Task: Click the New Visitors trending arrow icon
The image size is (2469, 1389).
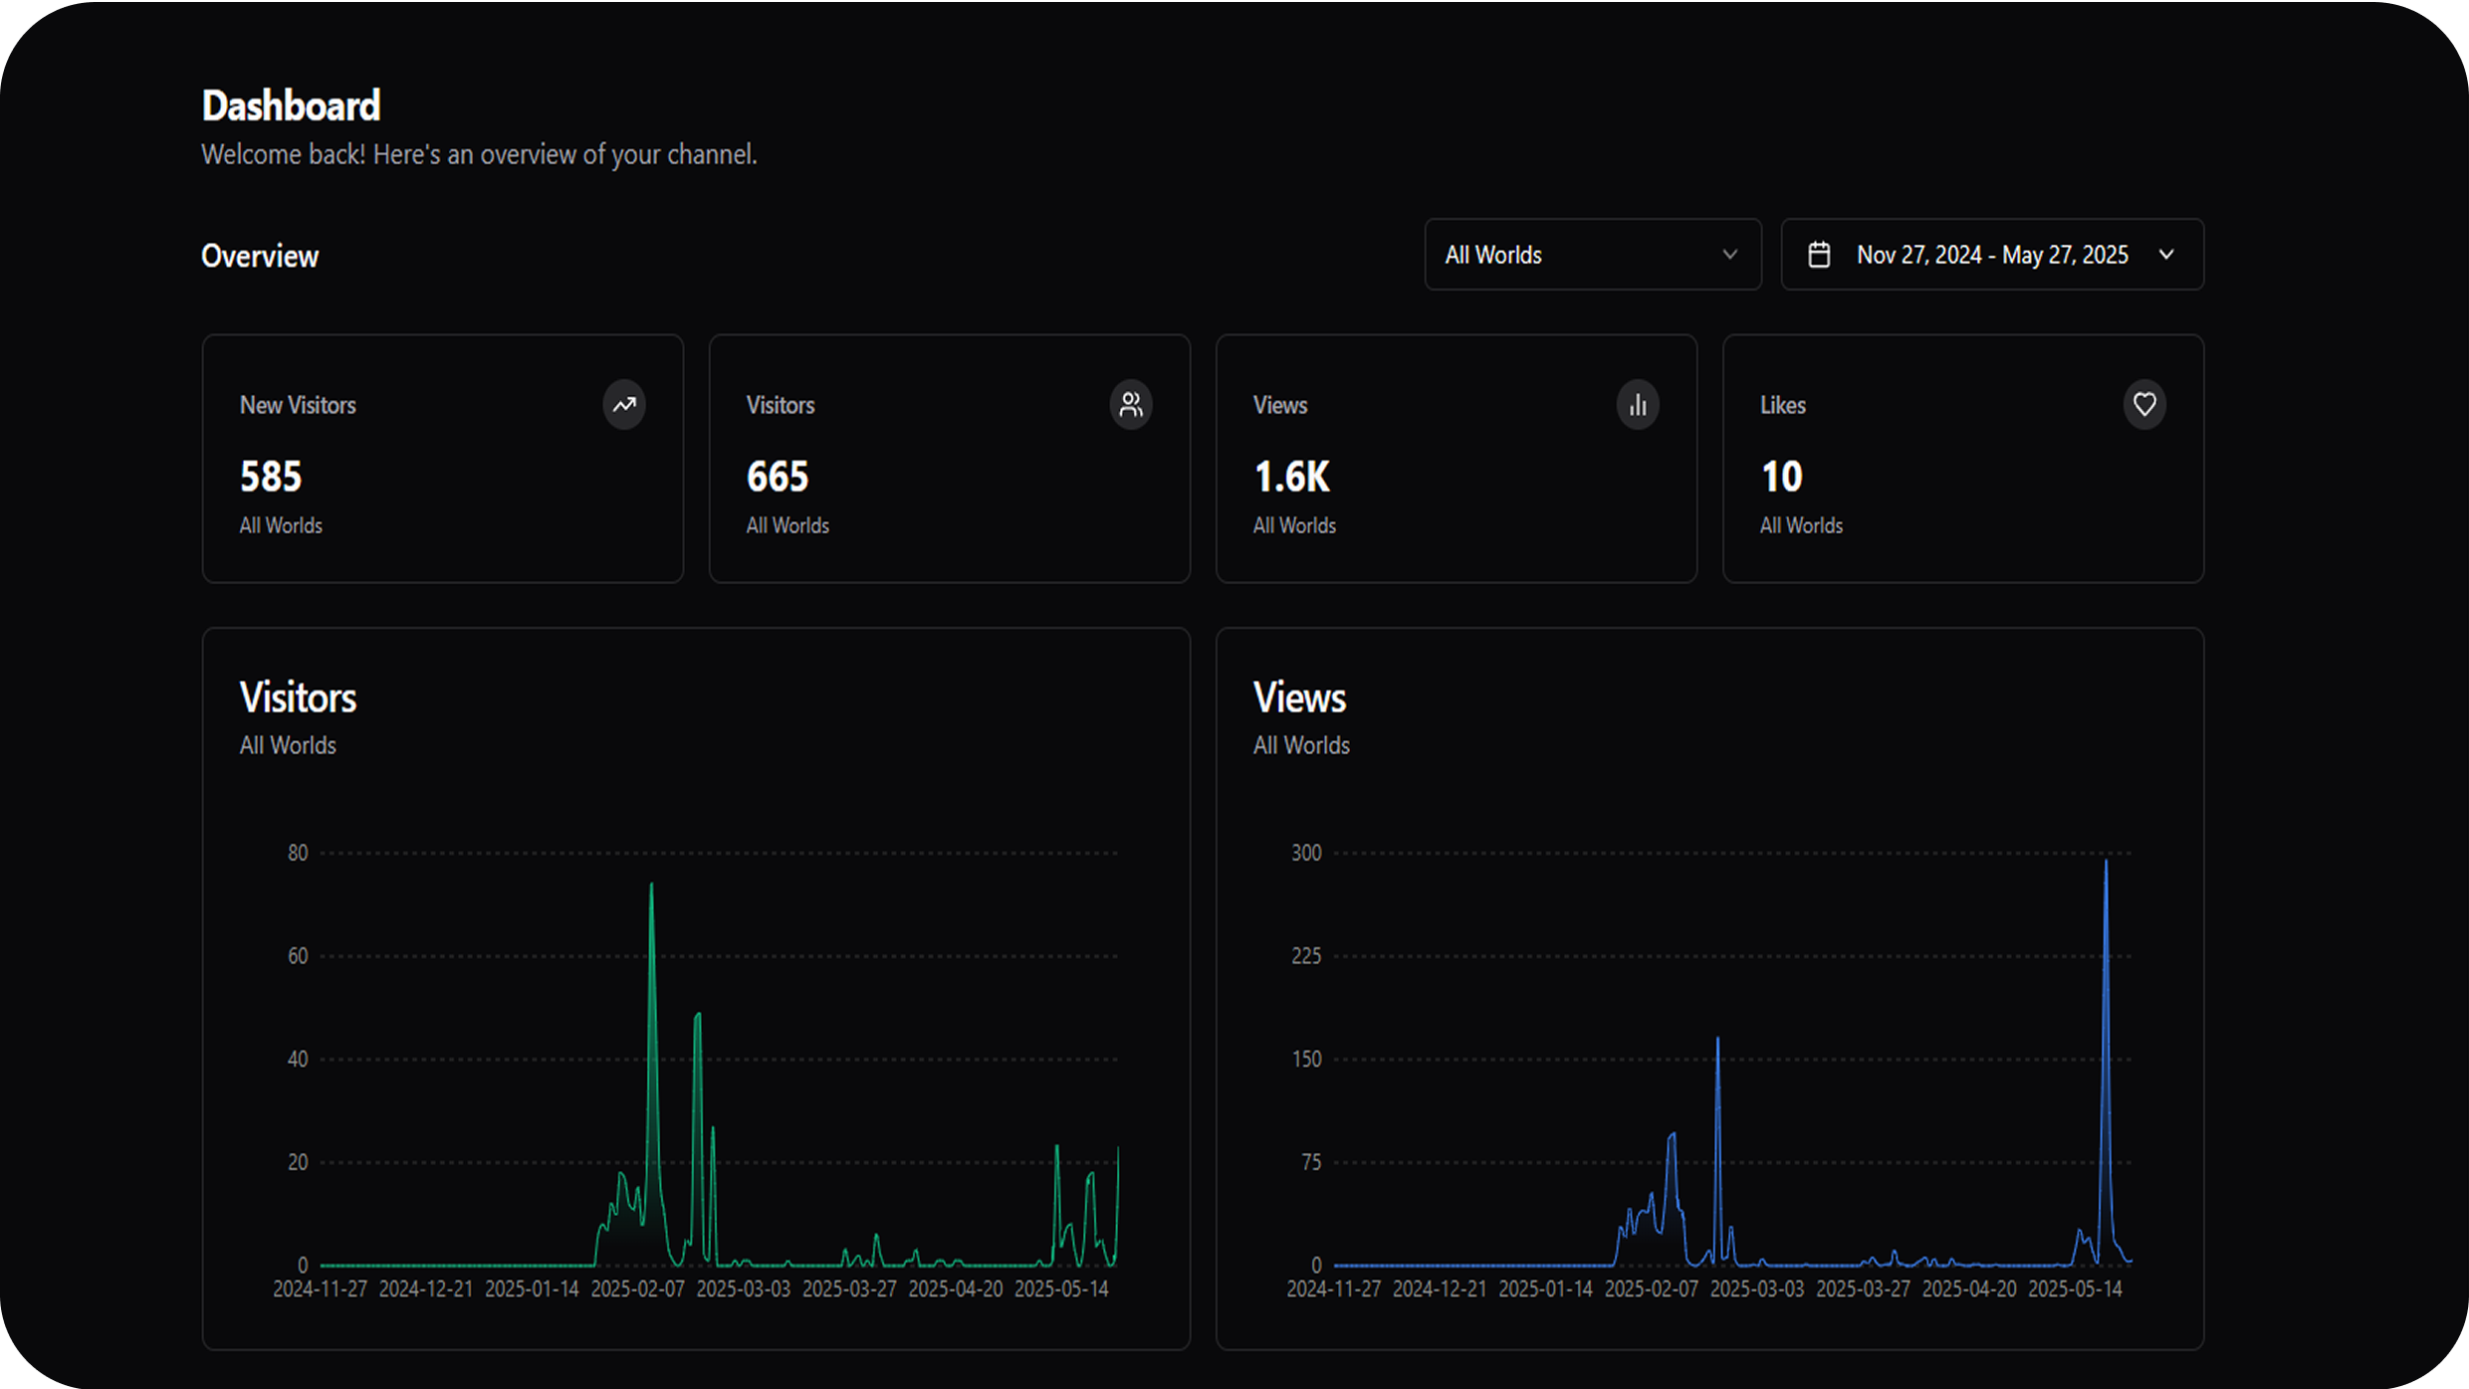Action: point(624,405)
